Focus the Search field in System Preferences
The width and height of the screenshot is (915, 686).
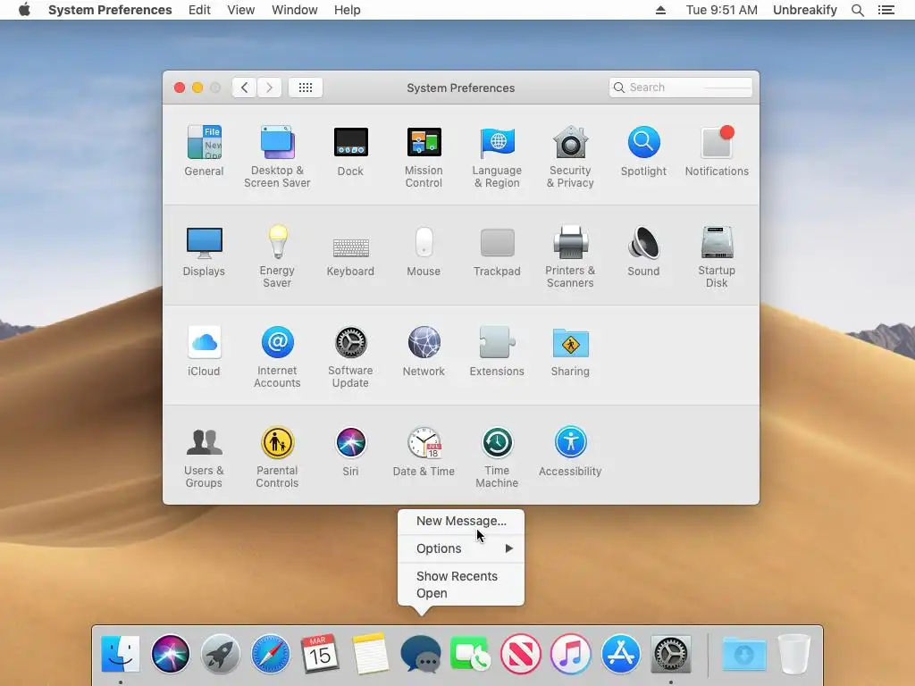(680, 88)
